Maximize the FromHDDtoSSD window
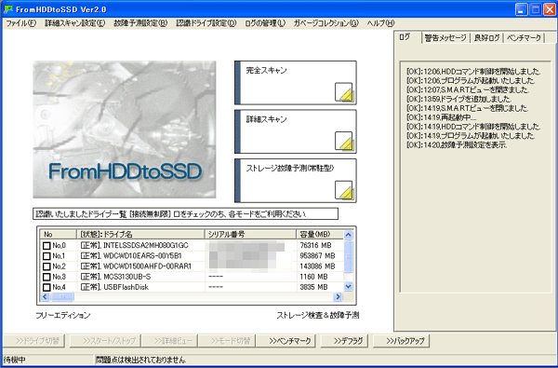 [536, 9]
